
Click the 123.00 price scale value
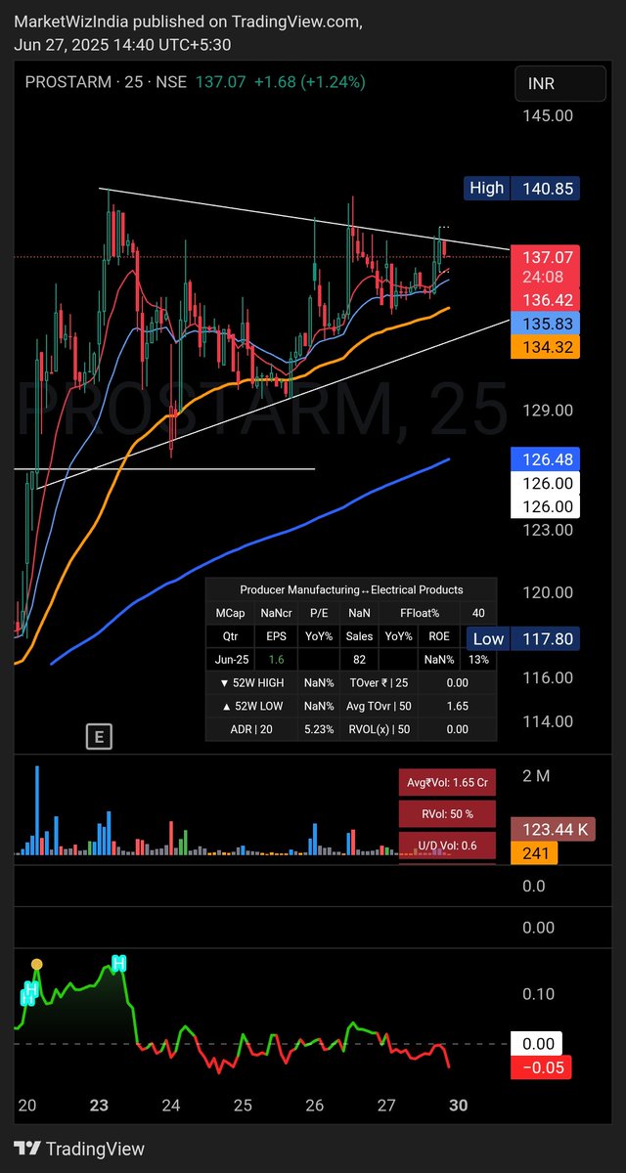click(x=548, y=530)
